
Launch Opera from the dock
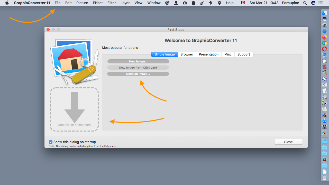(x=324, y=49)
